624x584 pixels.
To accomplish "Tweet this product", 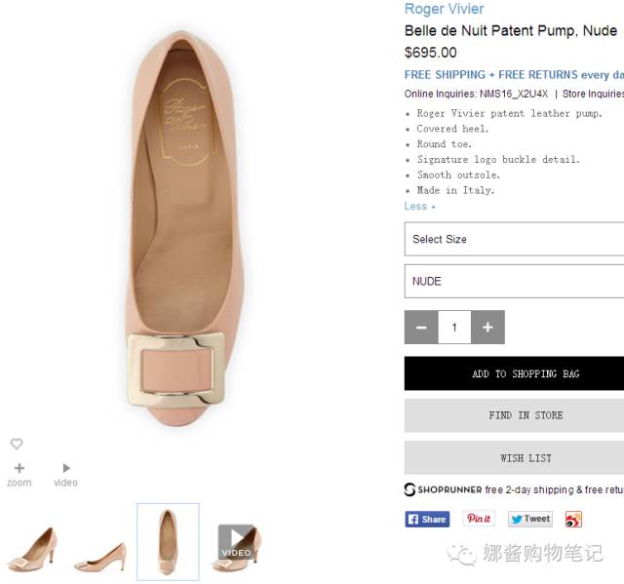I will click(x=529, y=519).
